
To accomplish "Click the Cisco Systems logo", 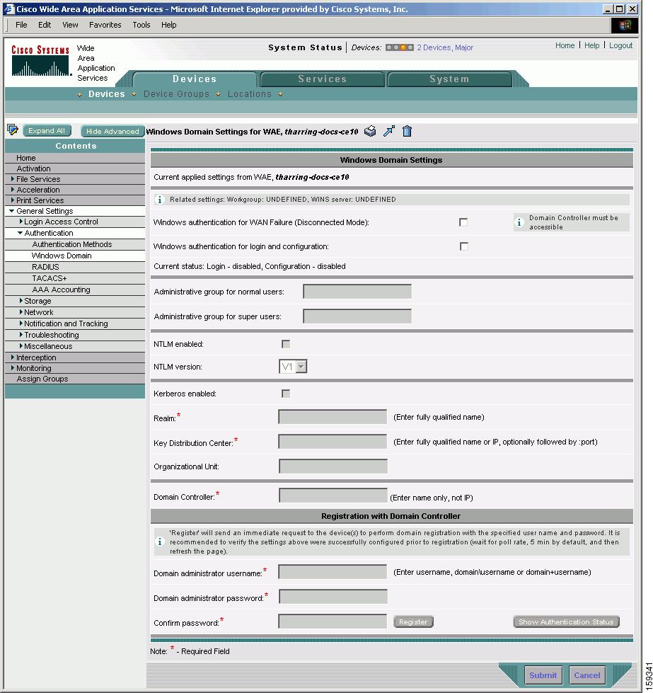I will tap(40, 61).
